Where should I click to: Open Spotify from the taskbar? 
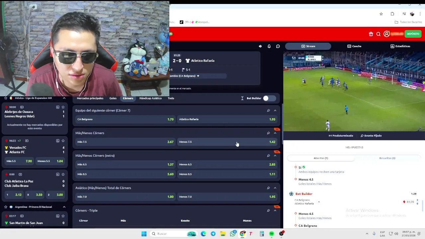point(272,234)
